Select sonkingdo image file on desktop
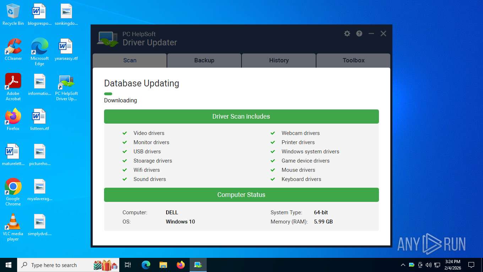Image resolution: width=483 pixels, height=272 pixels. [x=66, y=15]
